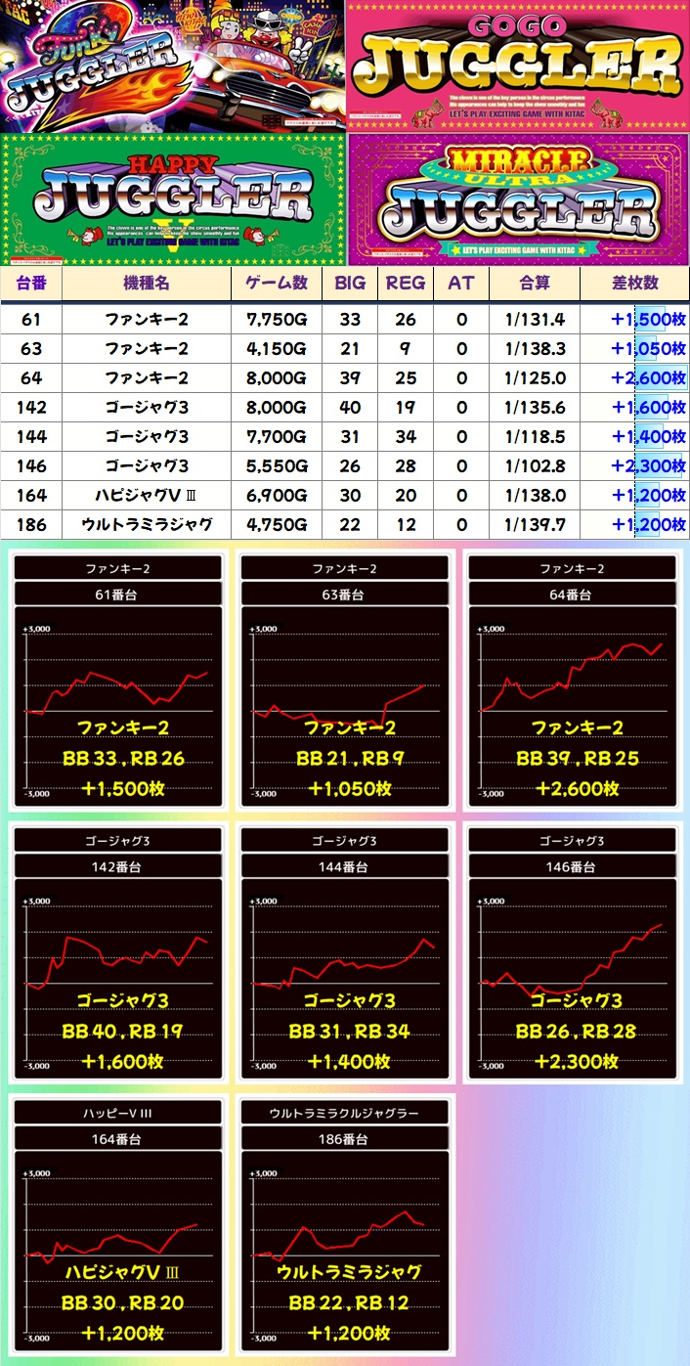Open the GOGO Juggler banner
The image size is (690, 1366).
pos(518,66)
